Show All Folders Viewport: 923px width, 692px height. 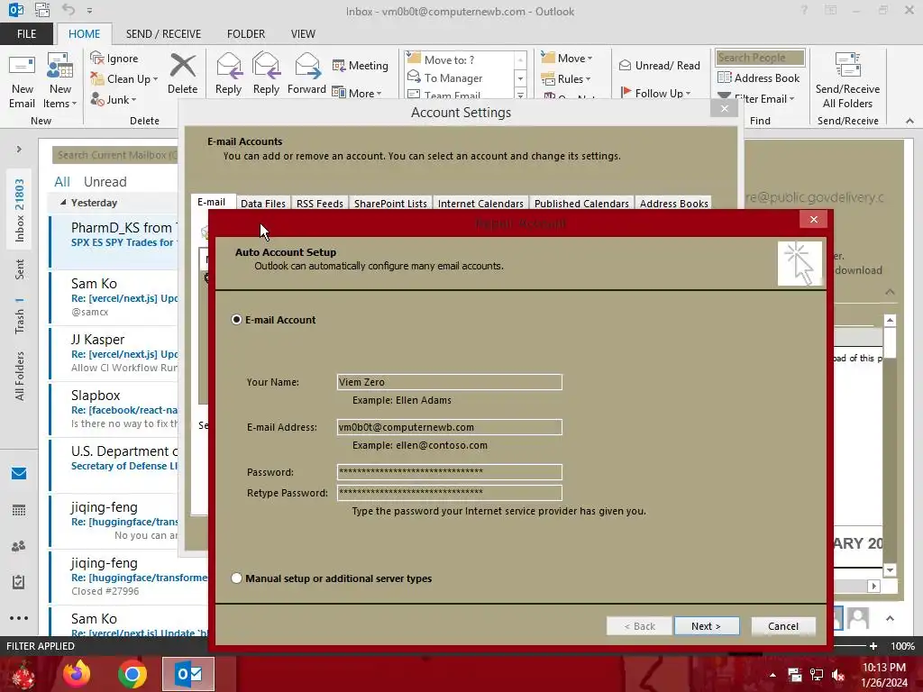(20, 377)
